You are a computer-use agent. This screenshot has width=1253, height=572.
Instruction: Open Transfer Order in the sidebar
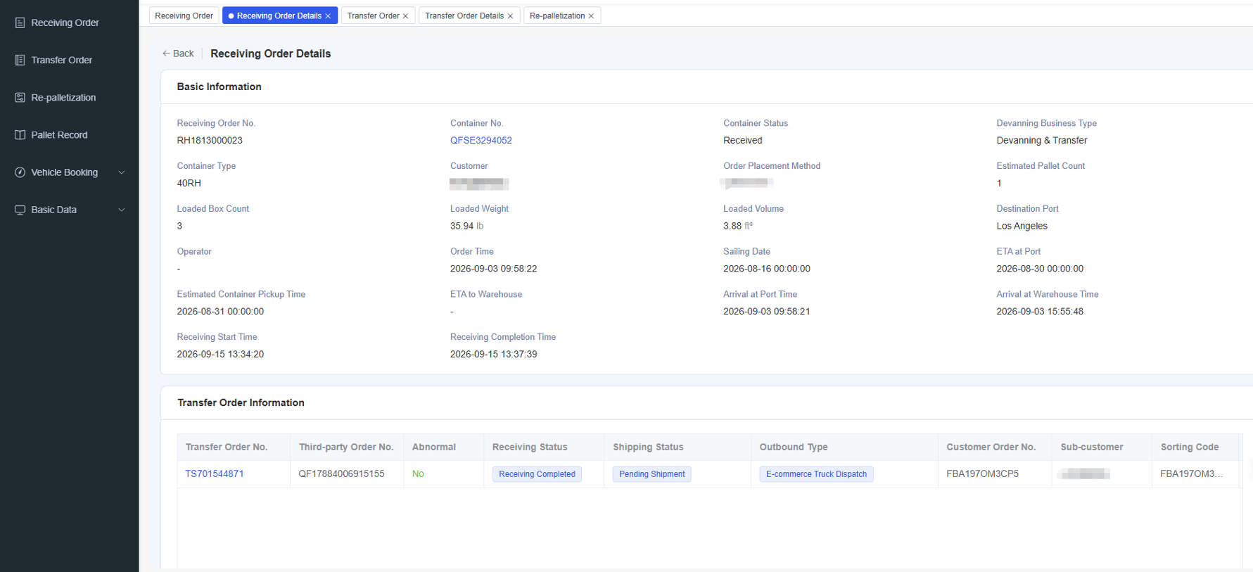tap(69, 60)
